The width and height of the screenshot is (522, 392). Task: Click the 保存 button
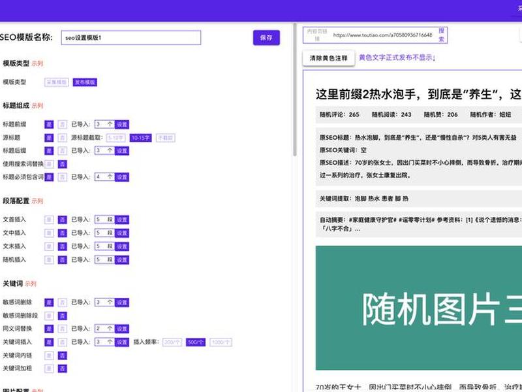266,38
